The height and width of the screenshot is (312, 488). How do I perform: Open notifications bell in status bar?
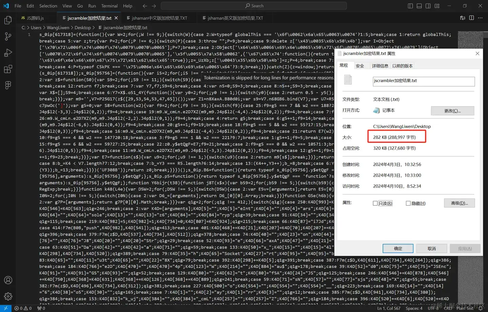point(481,308)
